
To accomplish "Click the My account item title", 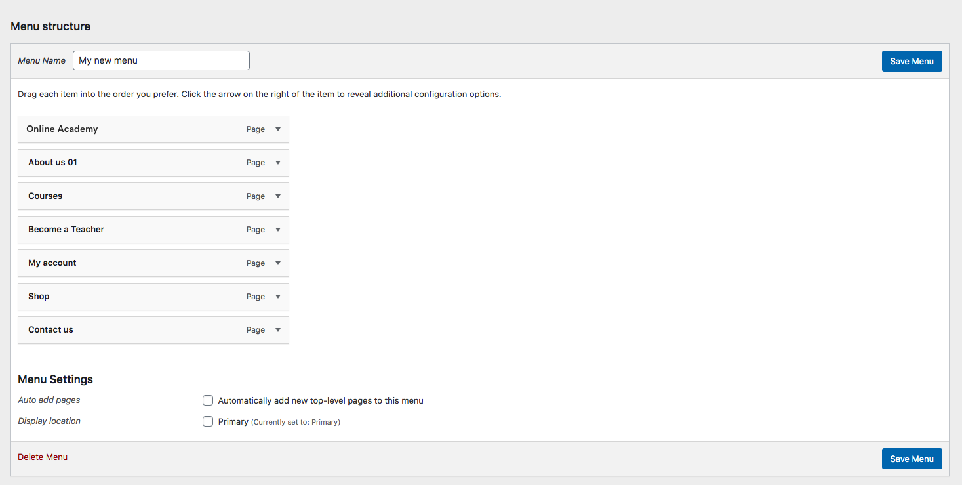I will coord(52,263).
